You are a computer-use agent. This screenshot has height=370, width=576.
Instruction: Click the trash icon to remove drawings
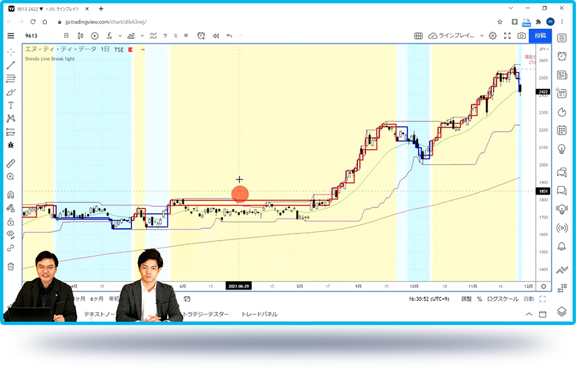tap(11, 266)
